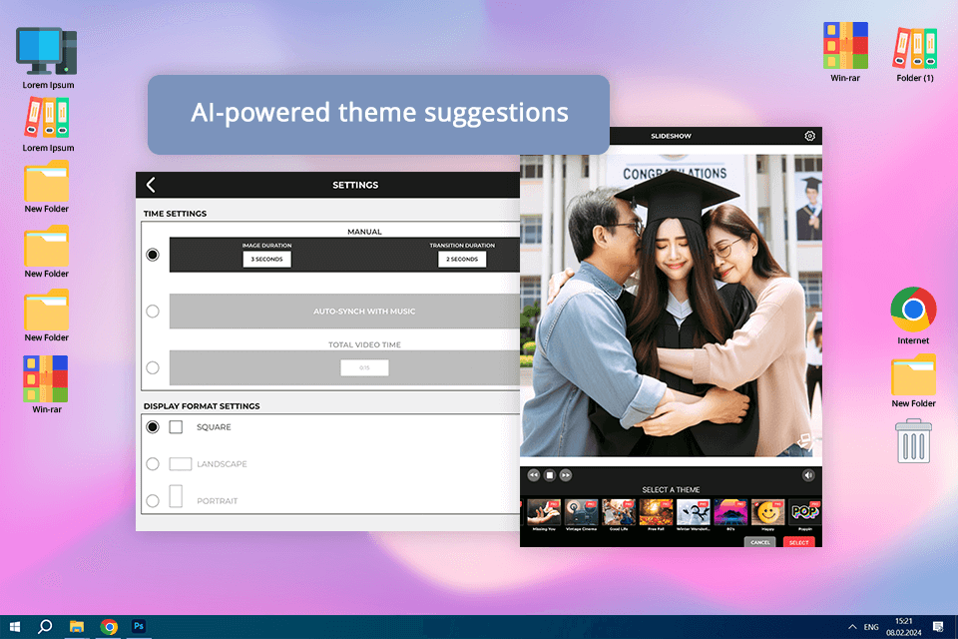958x639 pixels.
Task: Open the Transition Duration 2 Seconds box
Action: 462,260
